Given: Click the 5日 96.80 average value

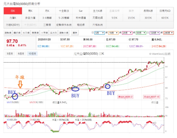Looking at the screenshot, I should tap(43, 46).
